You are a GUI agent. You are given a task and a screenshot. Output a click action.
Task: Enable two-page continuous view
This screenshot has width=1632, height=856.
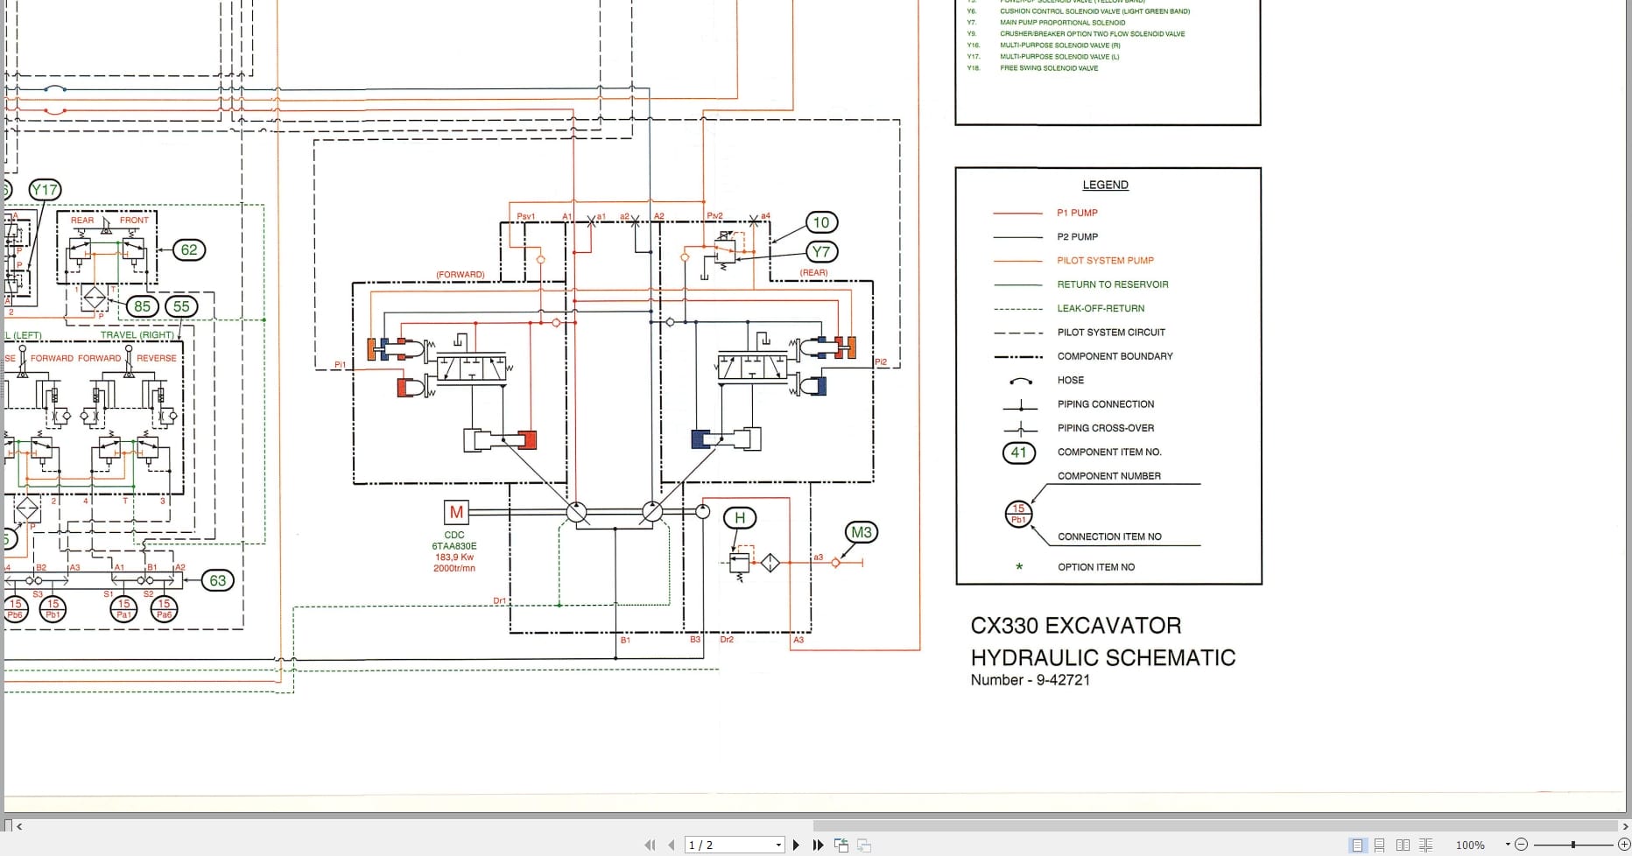tap(1425, 845)
